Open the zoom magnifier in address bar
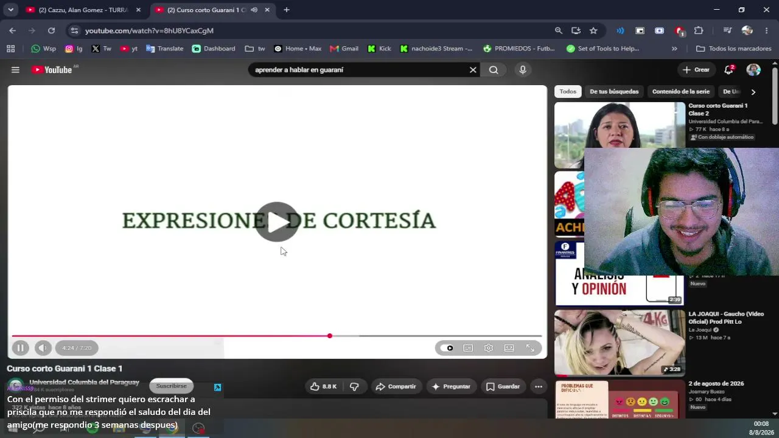The image size is (779, 438). (x=559, y=30)
